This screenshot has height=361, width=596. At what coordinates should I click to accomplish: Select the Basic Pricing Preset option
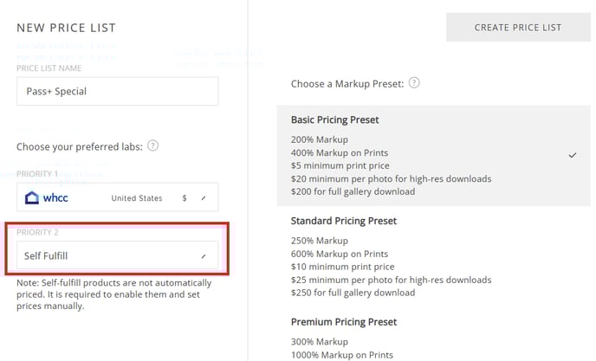click(434, 156)
